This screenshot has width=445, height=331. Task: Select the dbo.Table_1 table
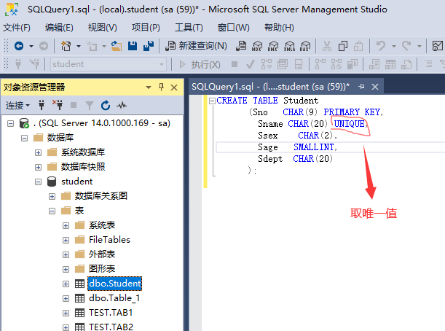tap(114, 298)
